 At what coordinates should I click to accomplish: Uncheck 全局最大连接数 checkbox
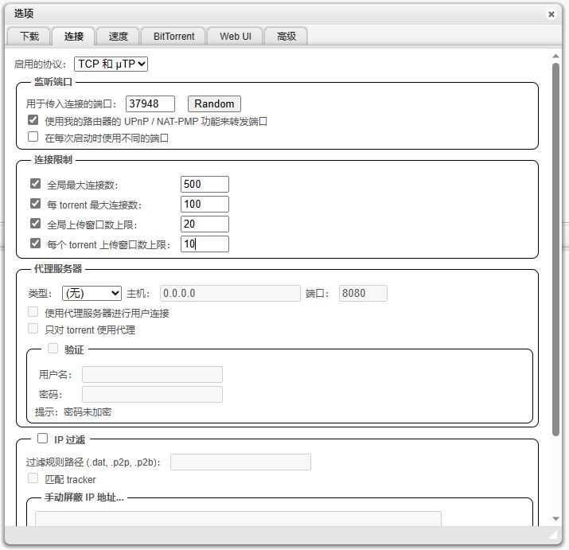coord(35,184)
